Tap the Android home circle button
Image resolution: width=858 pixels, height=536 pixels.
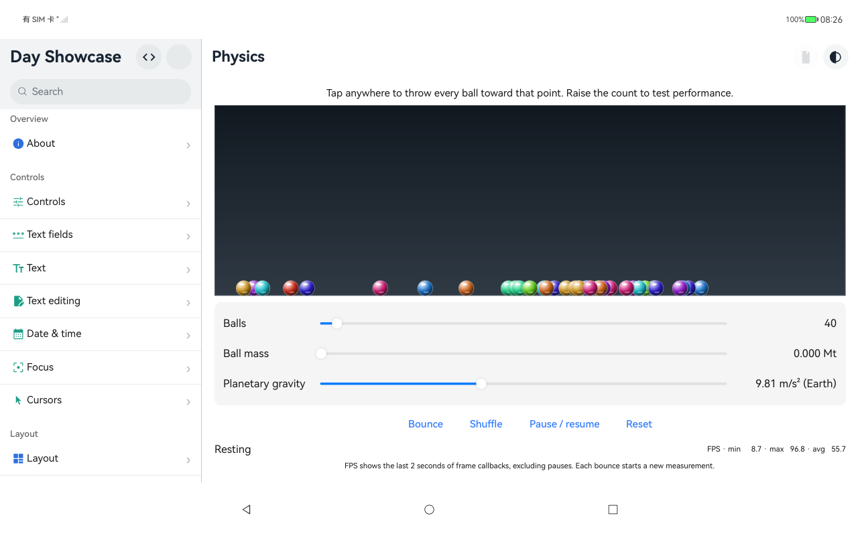pos(430,509)
